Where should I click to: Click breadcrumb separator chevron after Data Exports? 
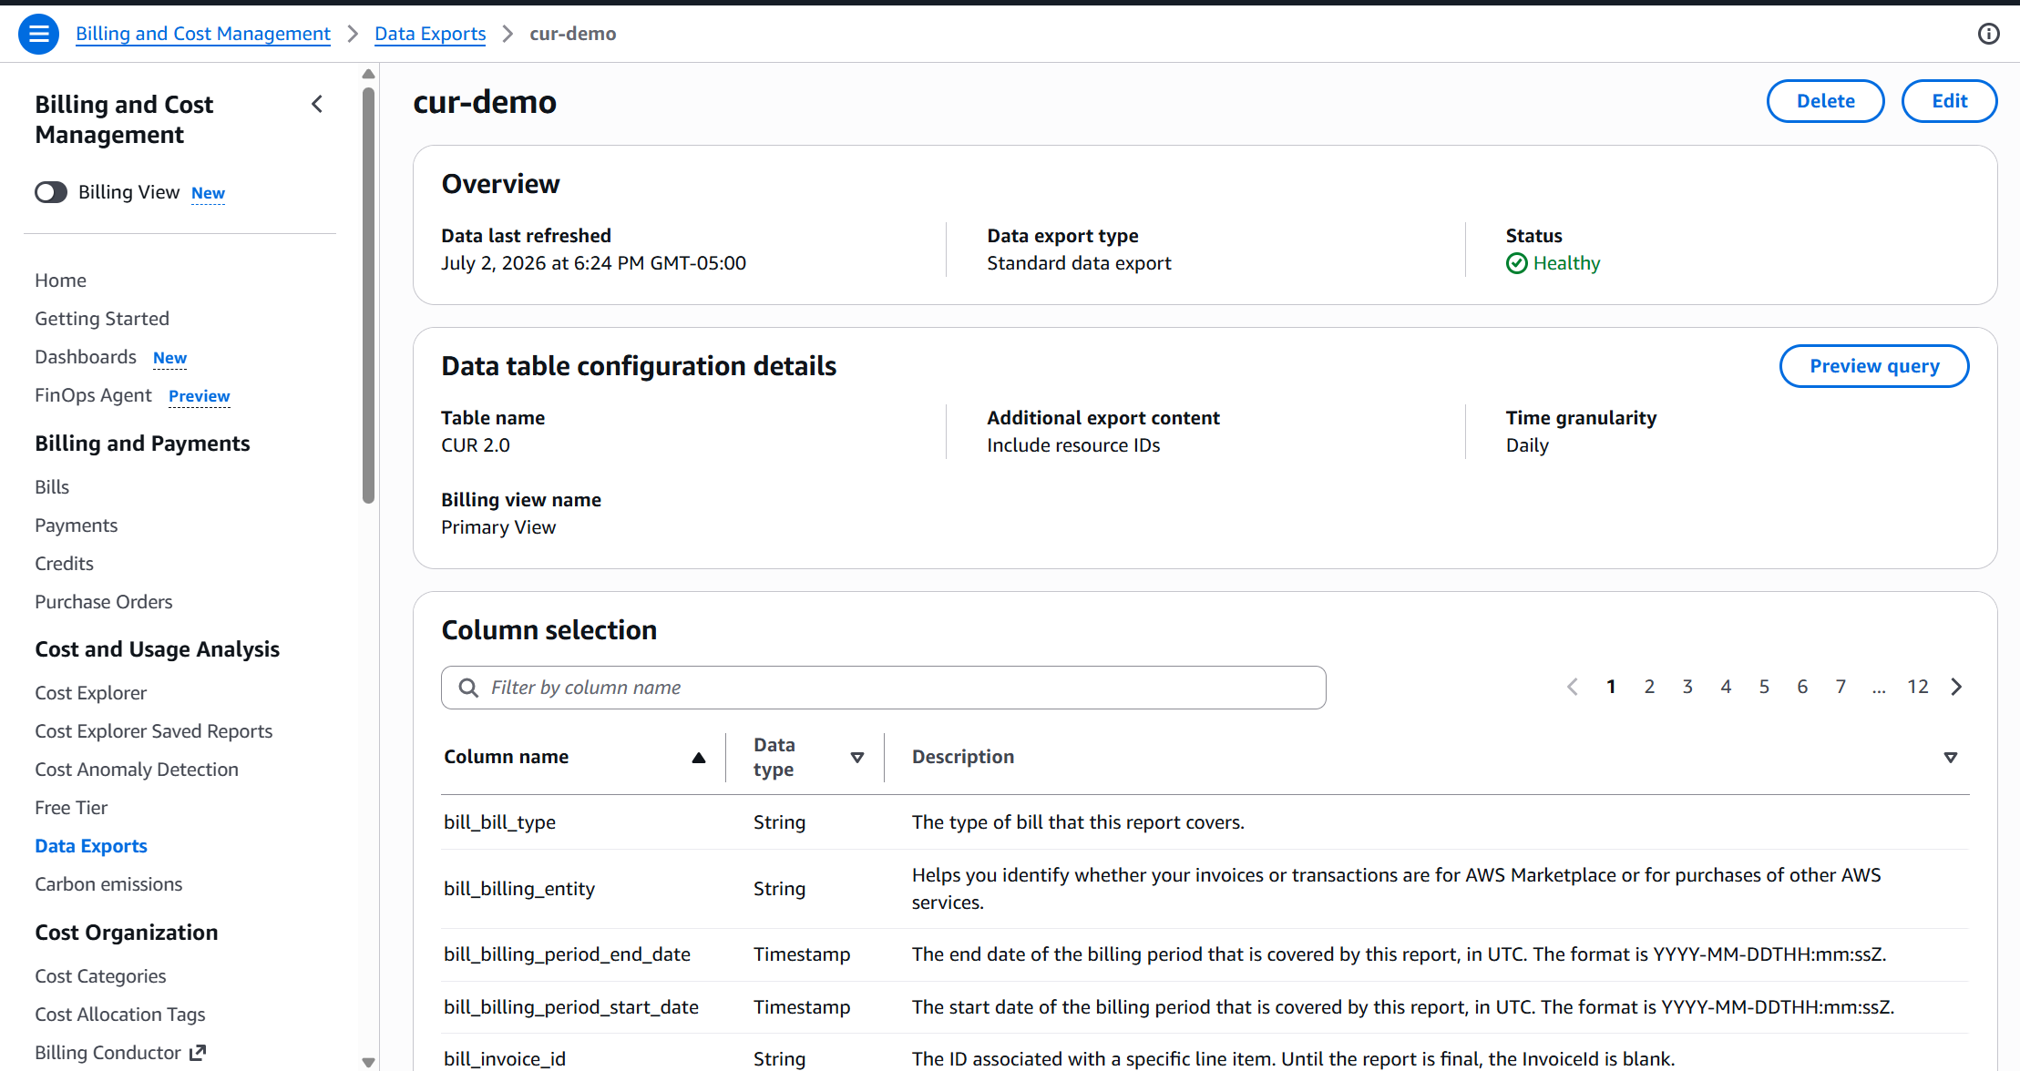pos(508,34)
